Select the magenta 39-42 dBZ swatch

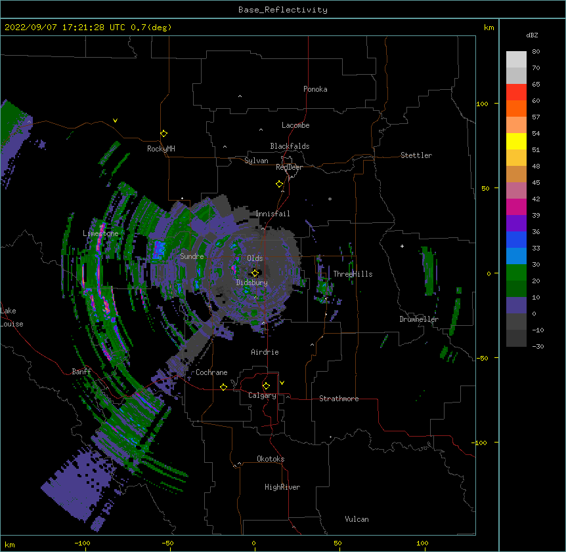(x=516, y=207)
